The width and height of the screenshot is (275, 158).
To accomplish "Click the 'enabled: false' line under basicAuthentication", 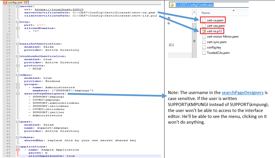I will 39,47.
